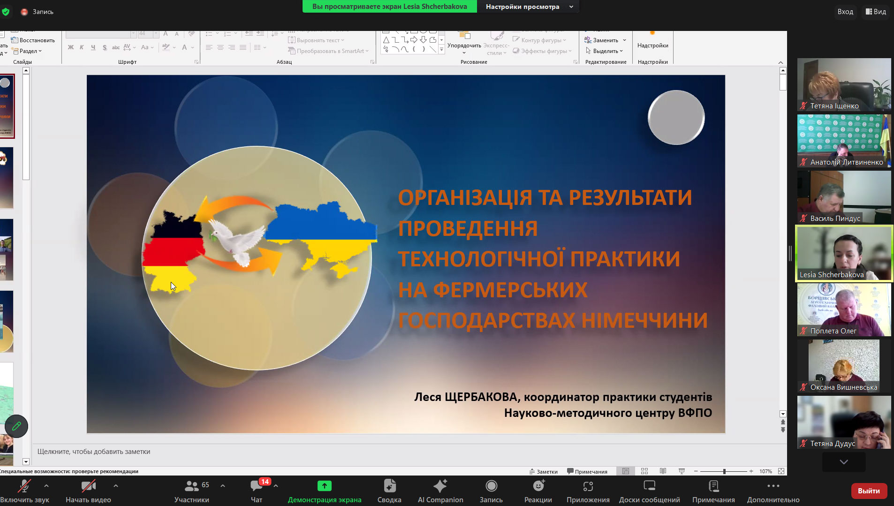Fit slide to current window
The width and height of the screenshot is (894, 506).
coord(781,471)
